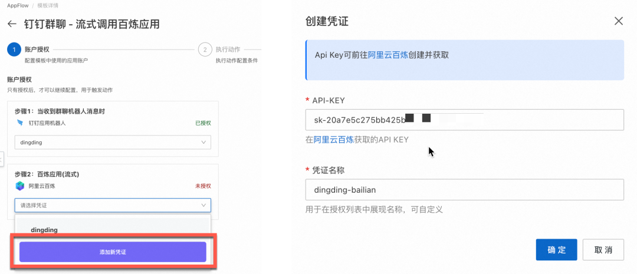This screenshot has width=637, height=274.
Task: Open 阿里云百炼 link below the API-KEY field
Action: [x=333, y=140]
